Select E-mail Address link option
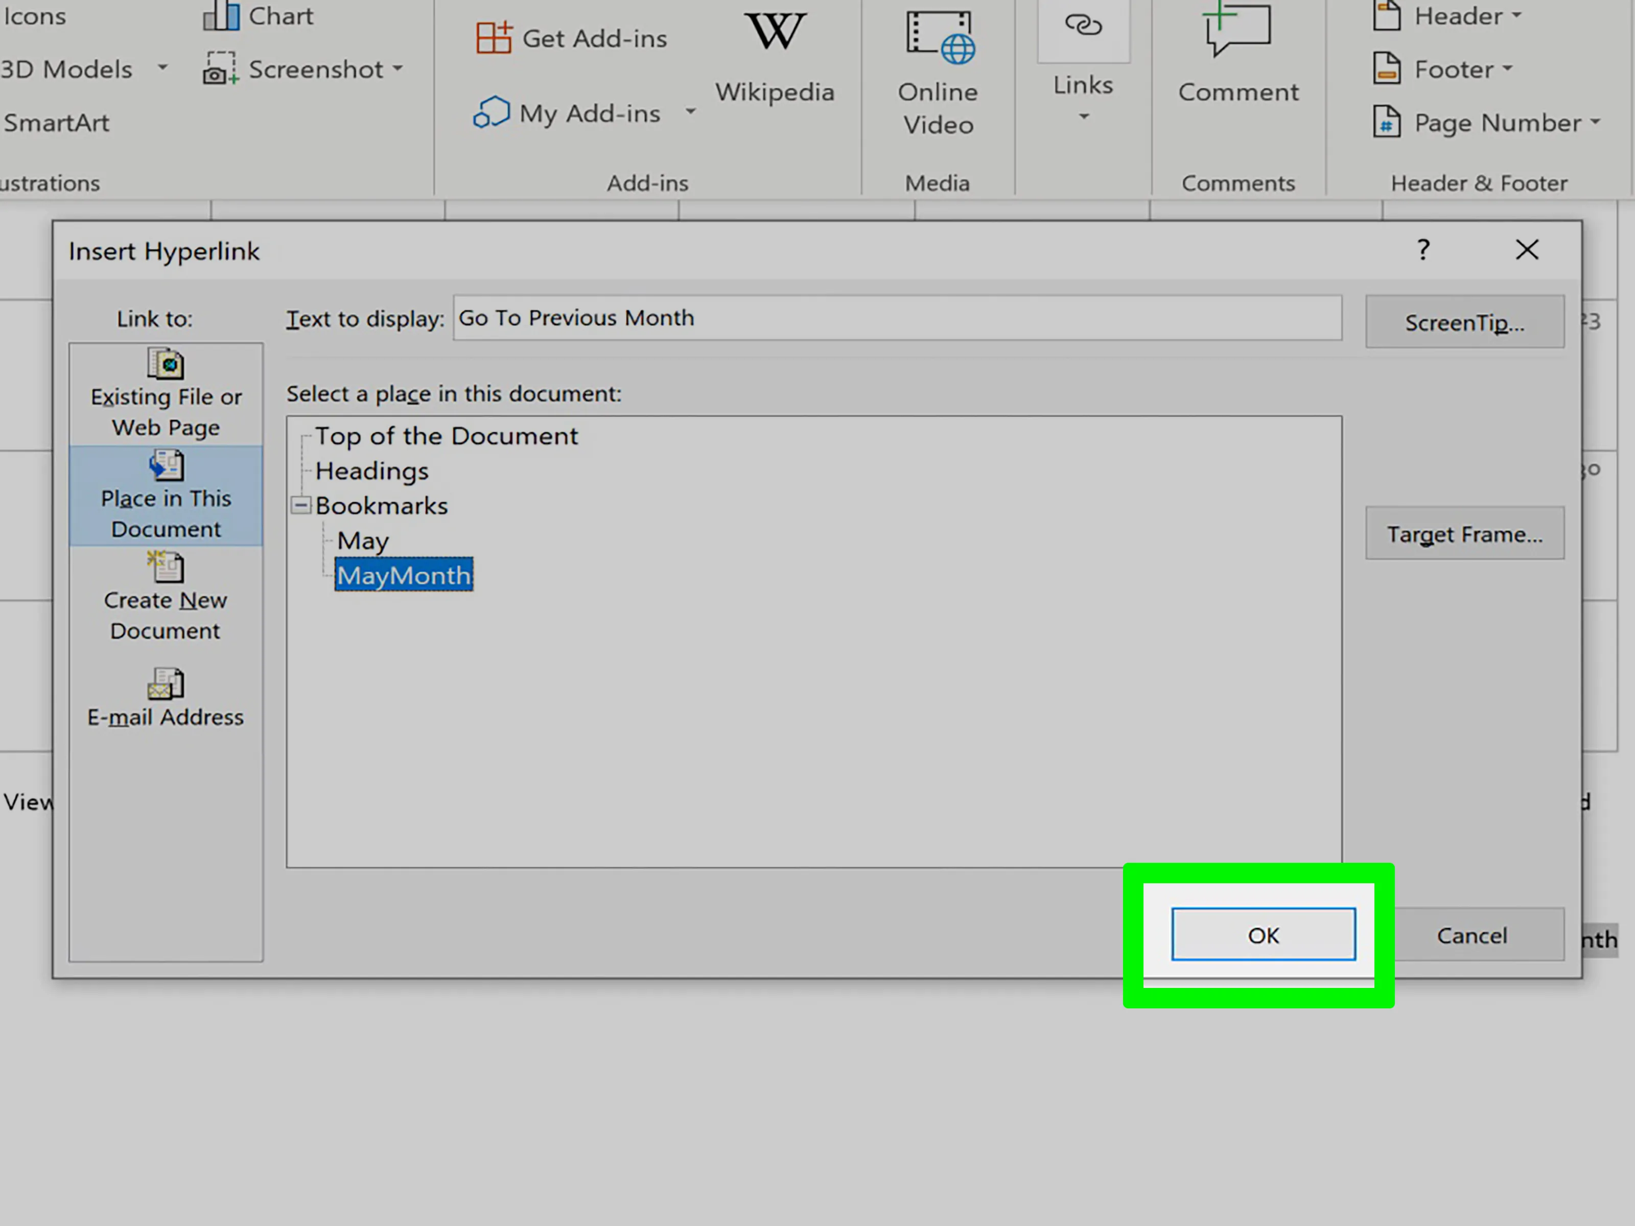 (165, 695)
